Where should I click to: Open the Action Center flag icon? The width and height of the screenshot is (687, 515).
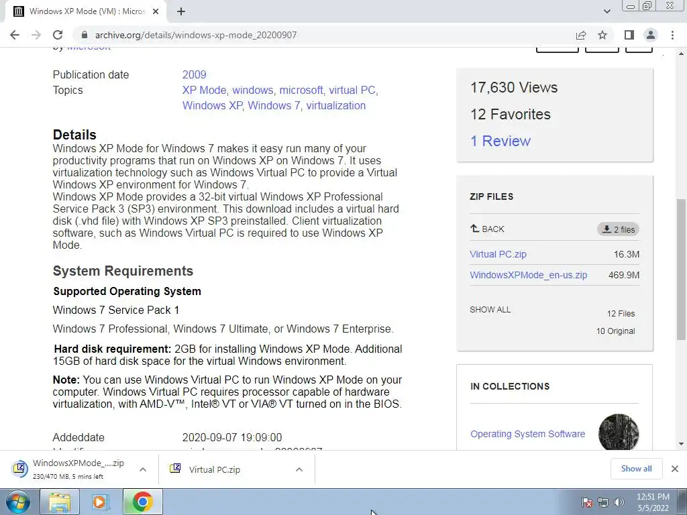(586, 502)
